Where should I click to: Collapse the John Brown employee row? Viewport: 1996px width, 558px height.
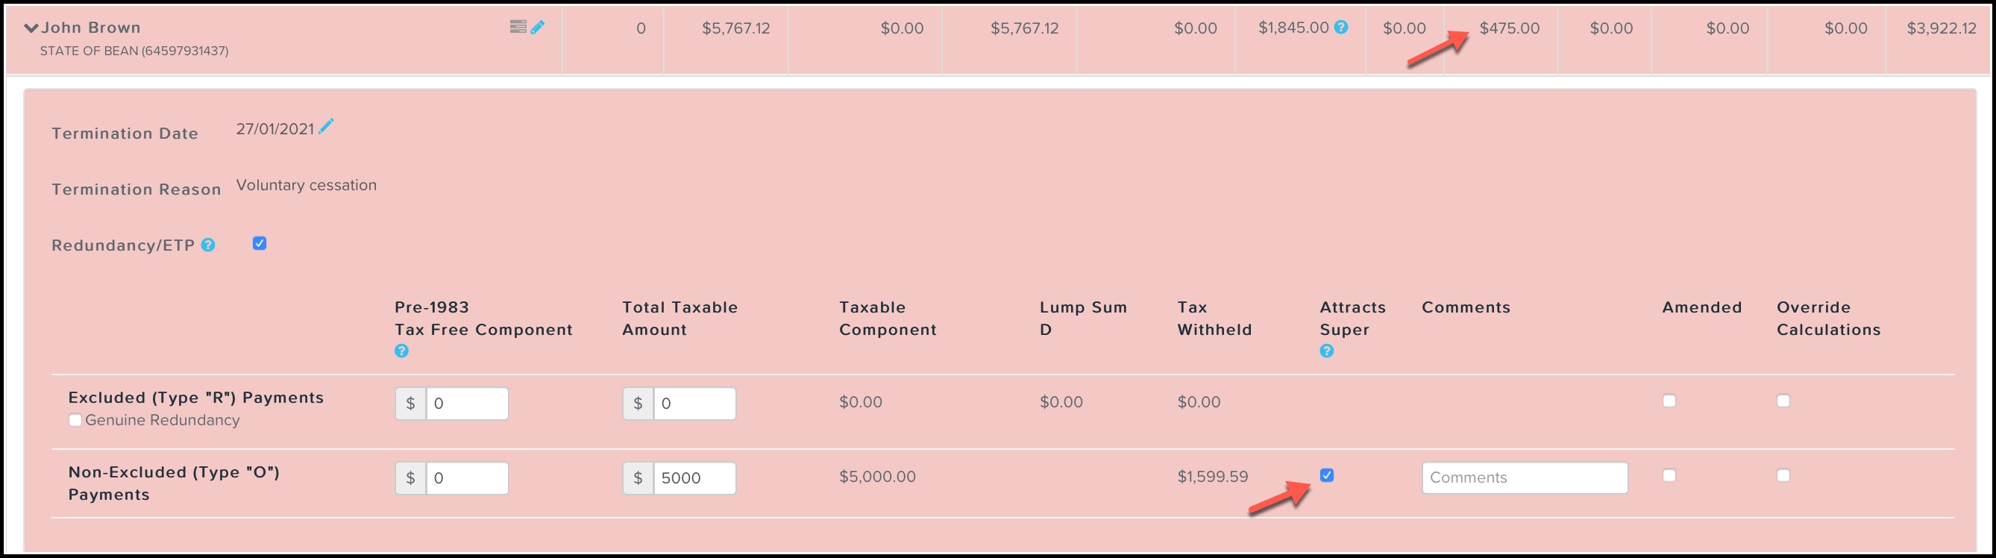[x=31, y=28]
